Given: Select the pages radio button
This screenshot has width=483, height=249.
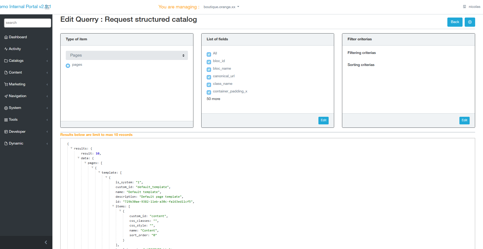Looking at the screenshot, I should 68,66.
